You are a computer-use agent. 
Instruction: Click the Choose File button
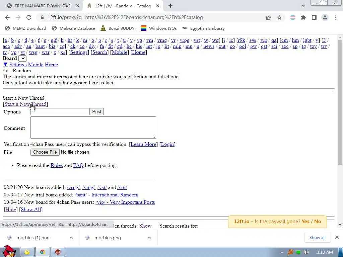[45, 152]
